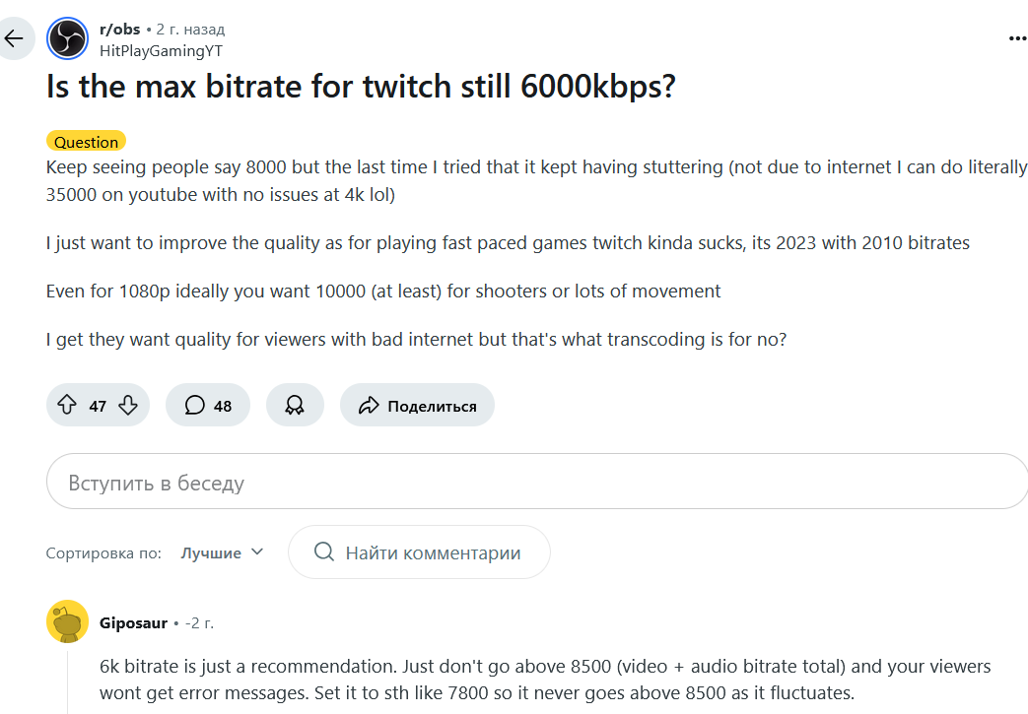This screenshot has height=714, width=1028.
Task: Open the r/obs community avatar
Action: tap(68, 38)
